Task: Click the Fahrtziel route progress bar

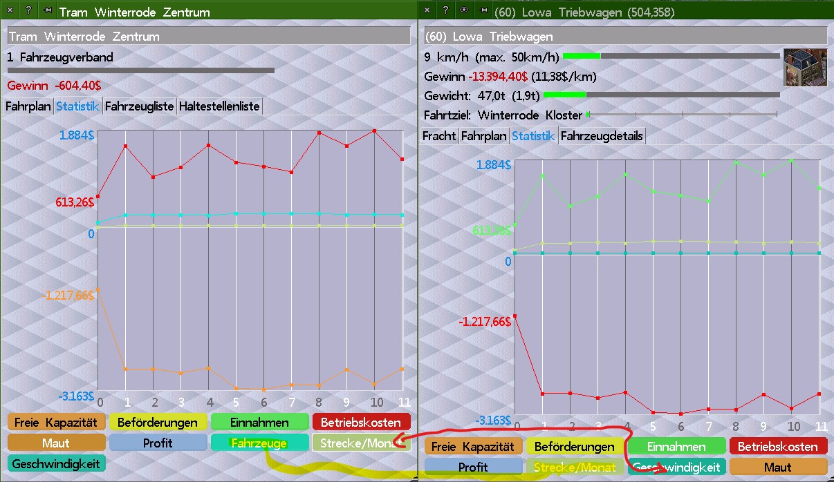Action: click(x=682, y=115)
